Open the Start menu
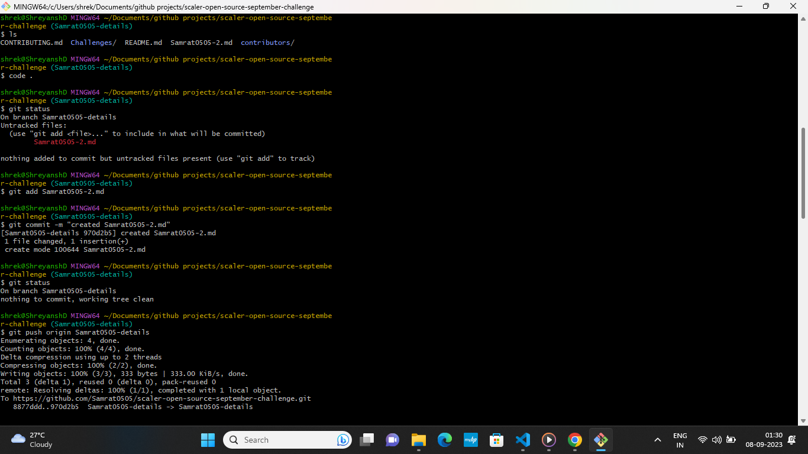The width and height of the screenshot is (808, 454). click(208, 440)
